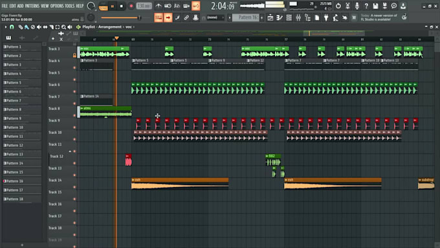The width and height of the screenshot is (440, 248).
Task: Open the Pattern 16 selector dropdown
Action: tap(245, 17)
